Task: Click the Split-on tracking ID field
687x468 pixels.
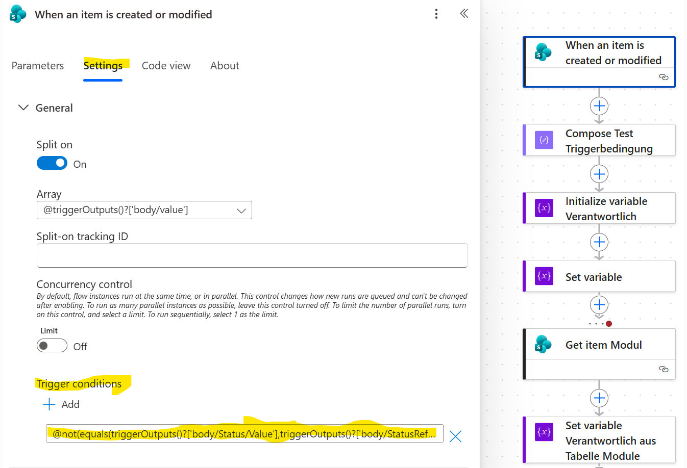Action: point(252,255)
